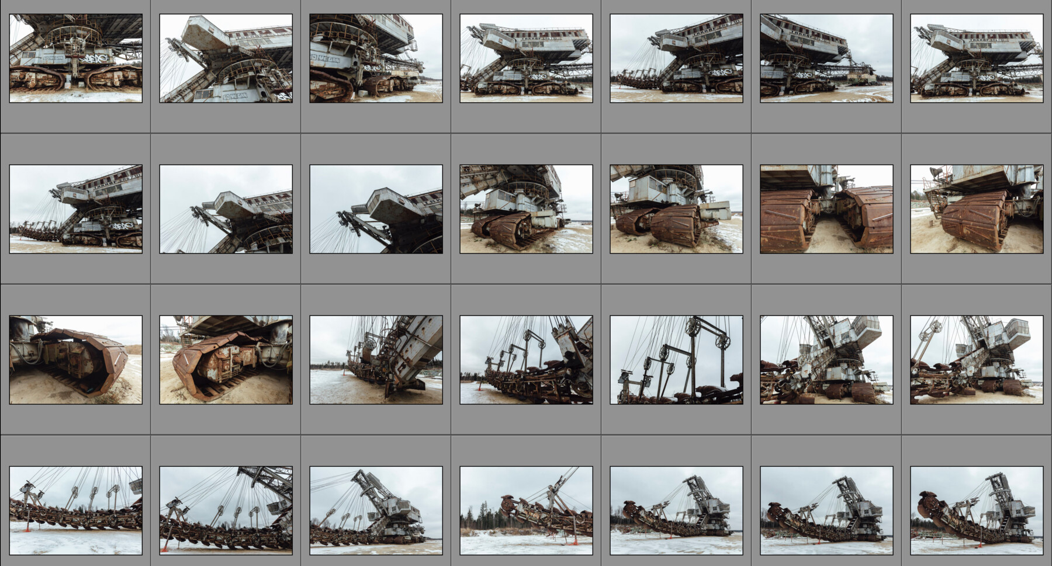Select the last top-row angled machine view
This screenshot has height=566, width=1052.
(x=976, y=58)
